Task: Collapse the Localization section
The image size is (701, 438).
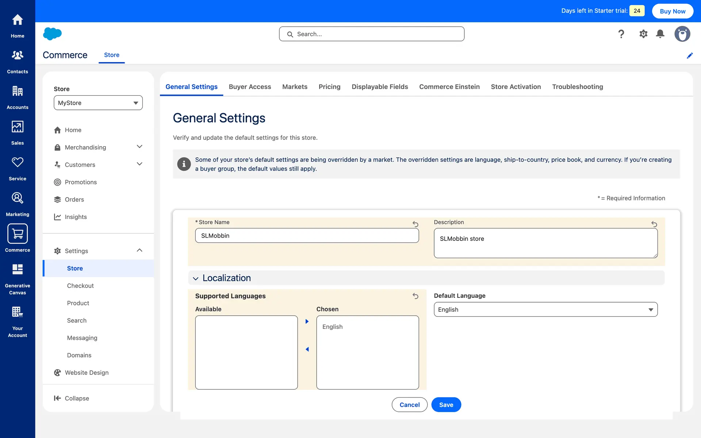Action: tap(196, 278)
